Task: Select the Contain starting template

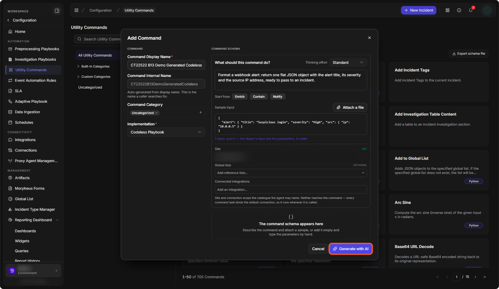Action: point(259,97)
